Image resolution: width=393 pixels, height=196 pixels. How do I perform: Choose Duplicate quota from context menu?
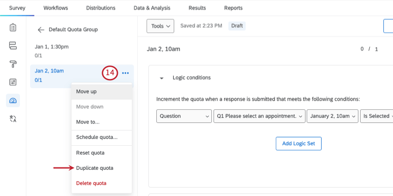tap(95, 168)
